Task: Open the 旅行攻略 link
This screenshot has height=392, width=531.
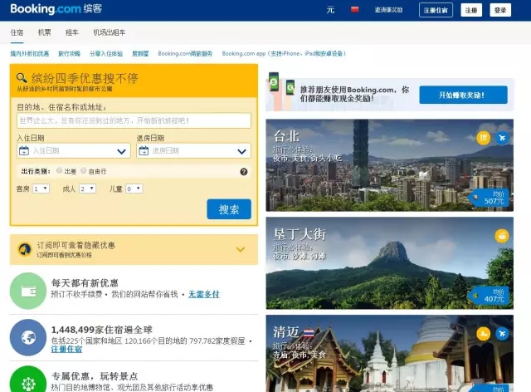Action: tap(69, 54)
